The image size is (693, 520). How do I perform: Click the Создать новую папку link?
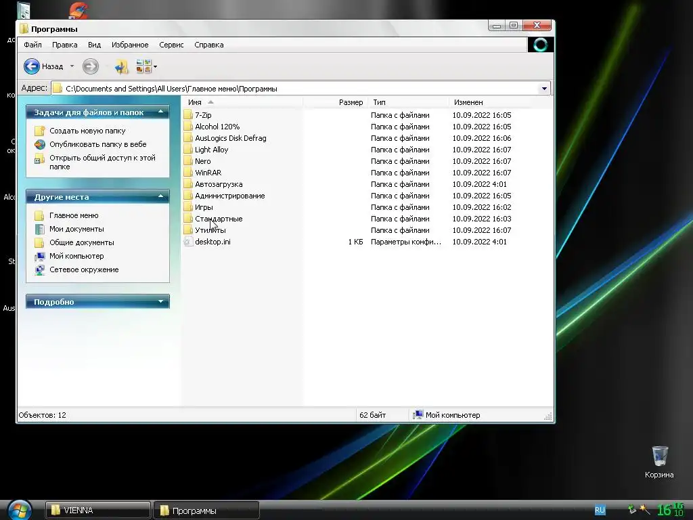tap(87, 131)
